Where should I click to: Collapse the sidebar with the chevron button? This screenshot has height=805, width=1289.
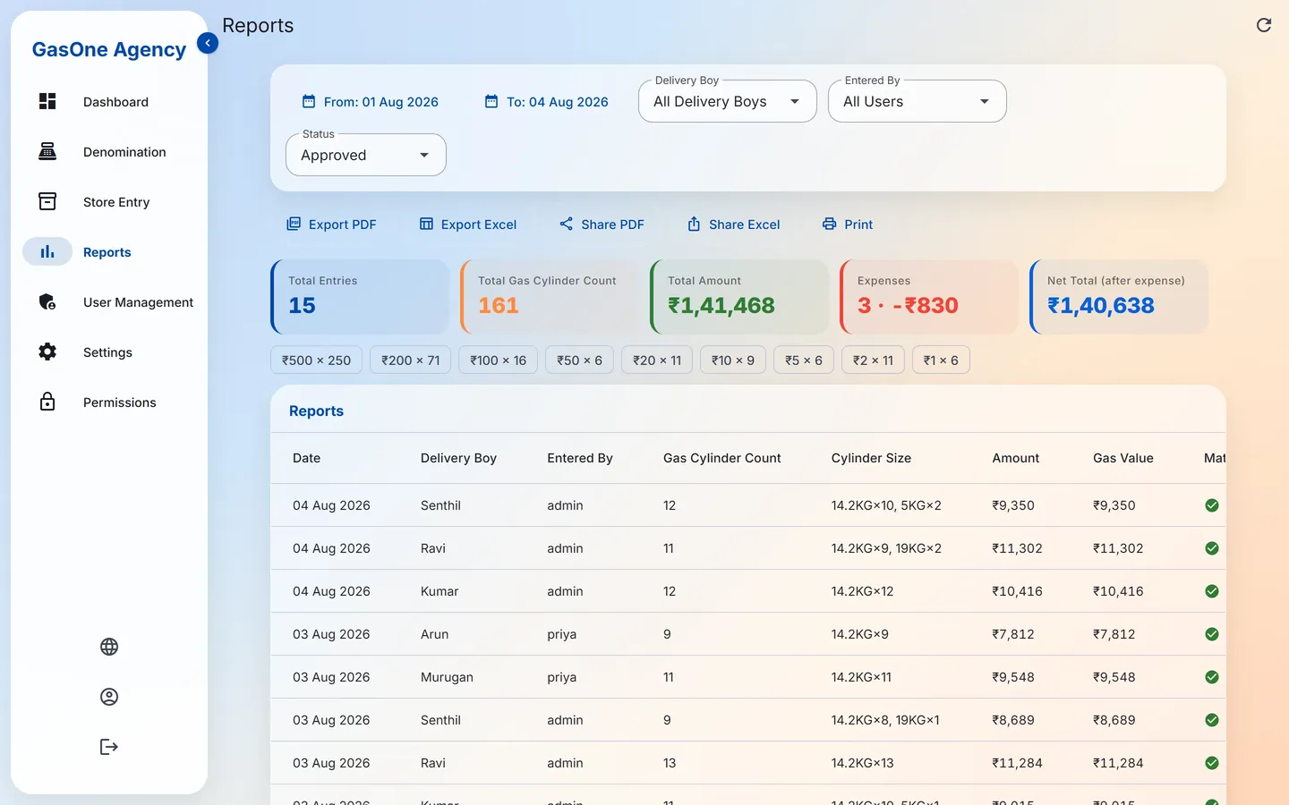pyautogui.click(x=208, y=42)
